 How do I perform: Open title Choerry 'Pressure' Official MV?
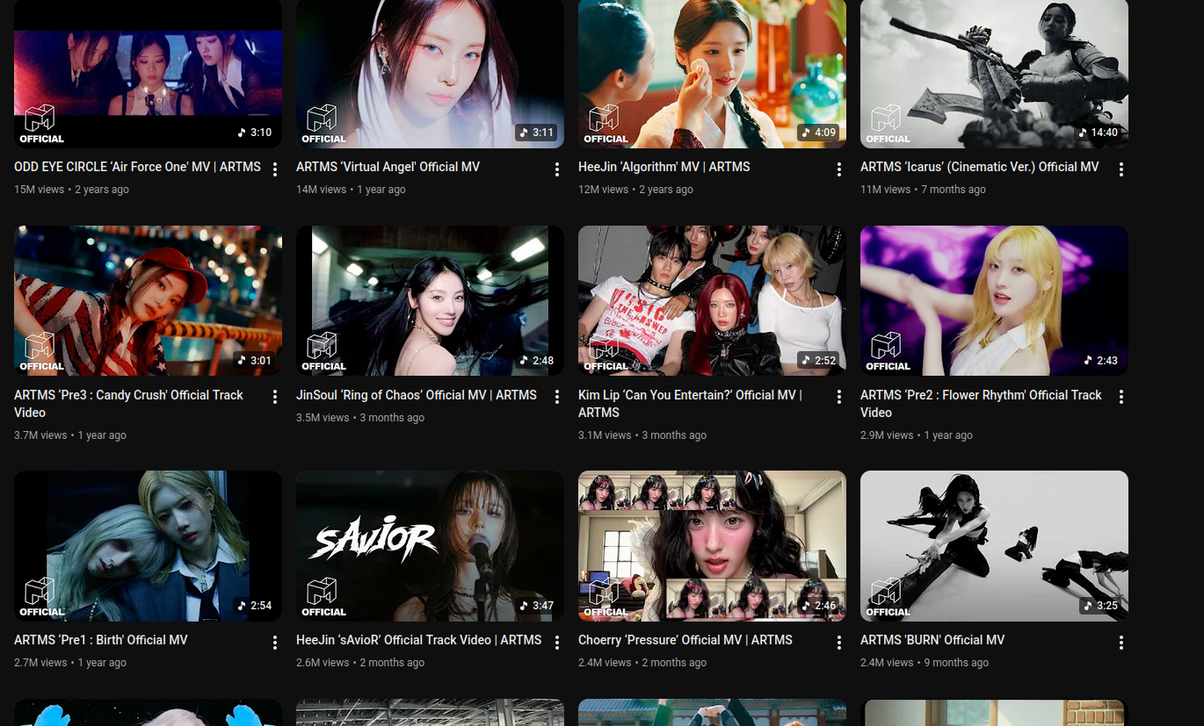(x=685, y=640)
